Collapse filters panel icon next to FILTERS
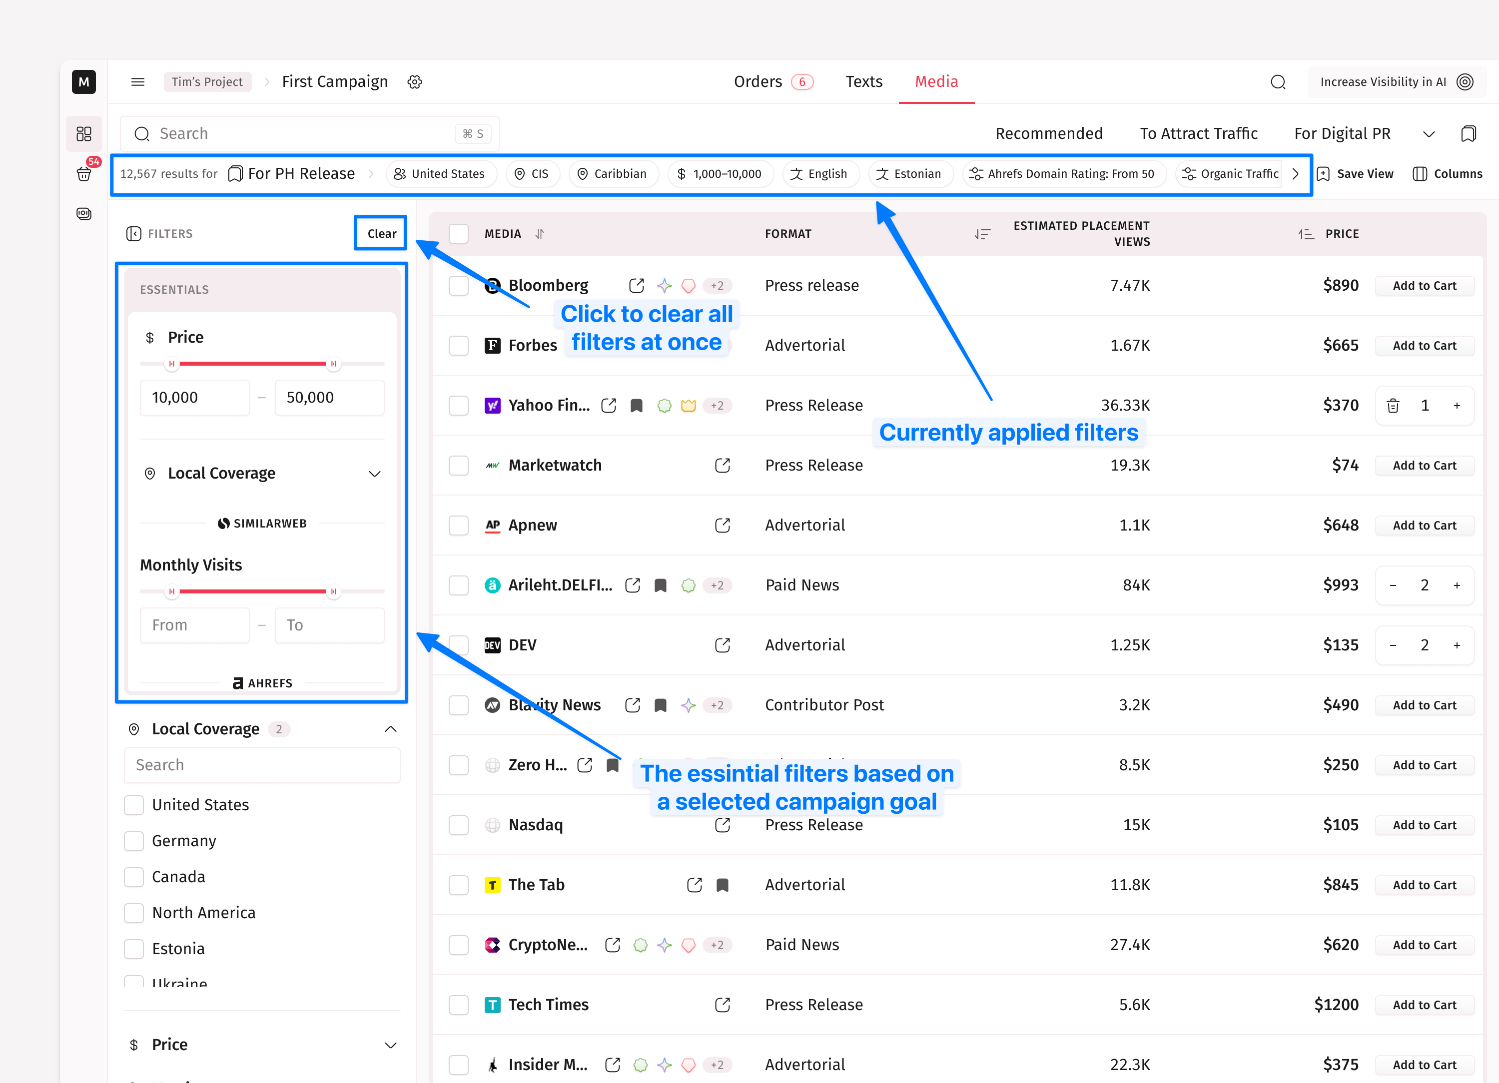 (x=133, y=234)
